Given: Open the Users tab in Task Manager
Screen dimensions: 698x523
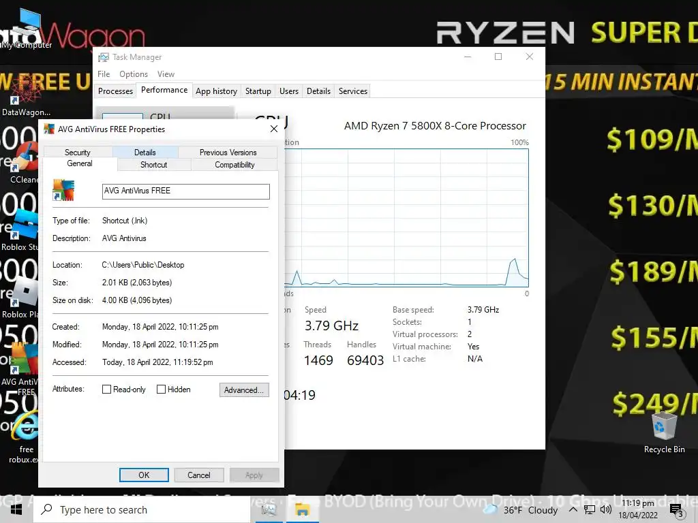Looking at the screenshot, I should pos(289,91).
